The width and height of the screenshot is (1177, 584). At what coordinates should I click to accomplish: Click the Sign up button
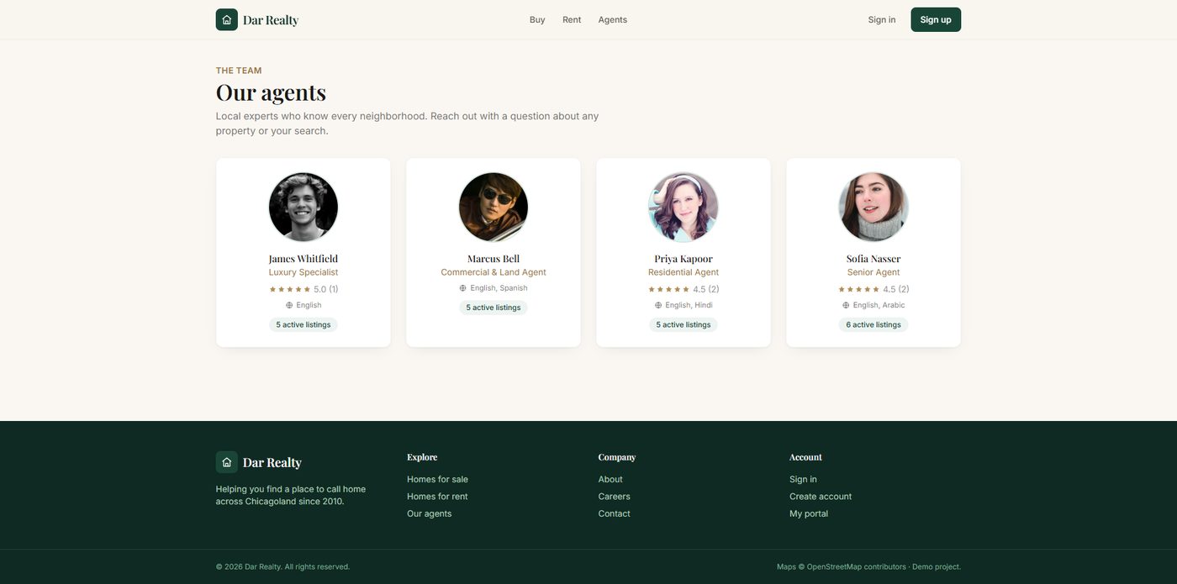pos(936,19)
